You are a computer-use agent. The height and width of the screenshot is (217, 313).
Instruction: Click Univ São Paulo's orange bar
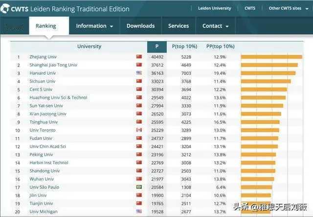pyautogui.click(x=256, y=187)
